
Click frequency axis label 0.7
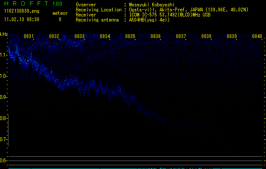(3, 139)
